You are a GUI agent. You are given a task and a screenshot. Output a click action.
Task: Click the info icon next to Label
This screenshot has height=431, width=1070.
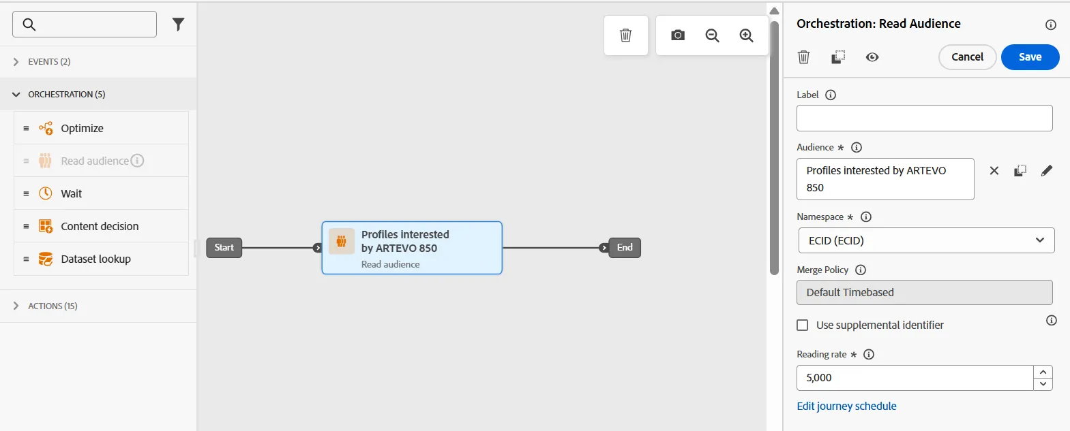[831, 95]
